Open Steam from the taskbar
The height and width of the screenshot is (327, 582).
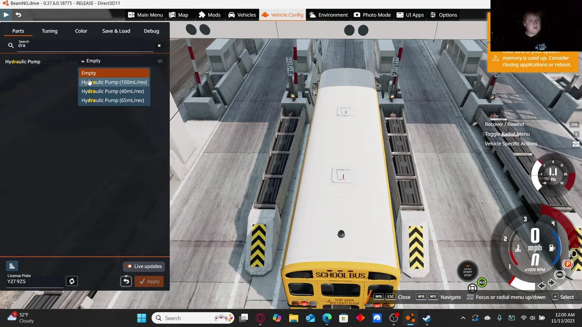point(427,318)
